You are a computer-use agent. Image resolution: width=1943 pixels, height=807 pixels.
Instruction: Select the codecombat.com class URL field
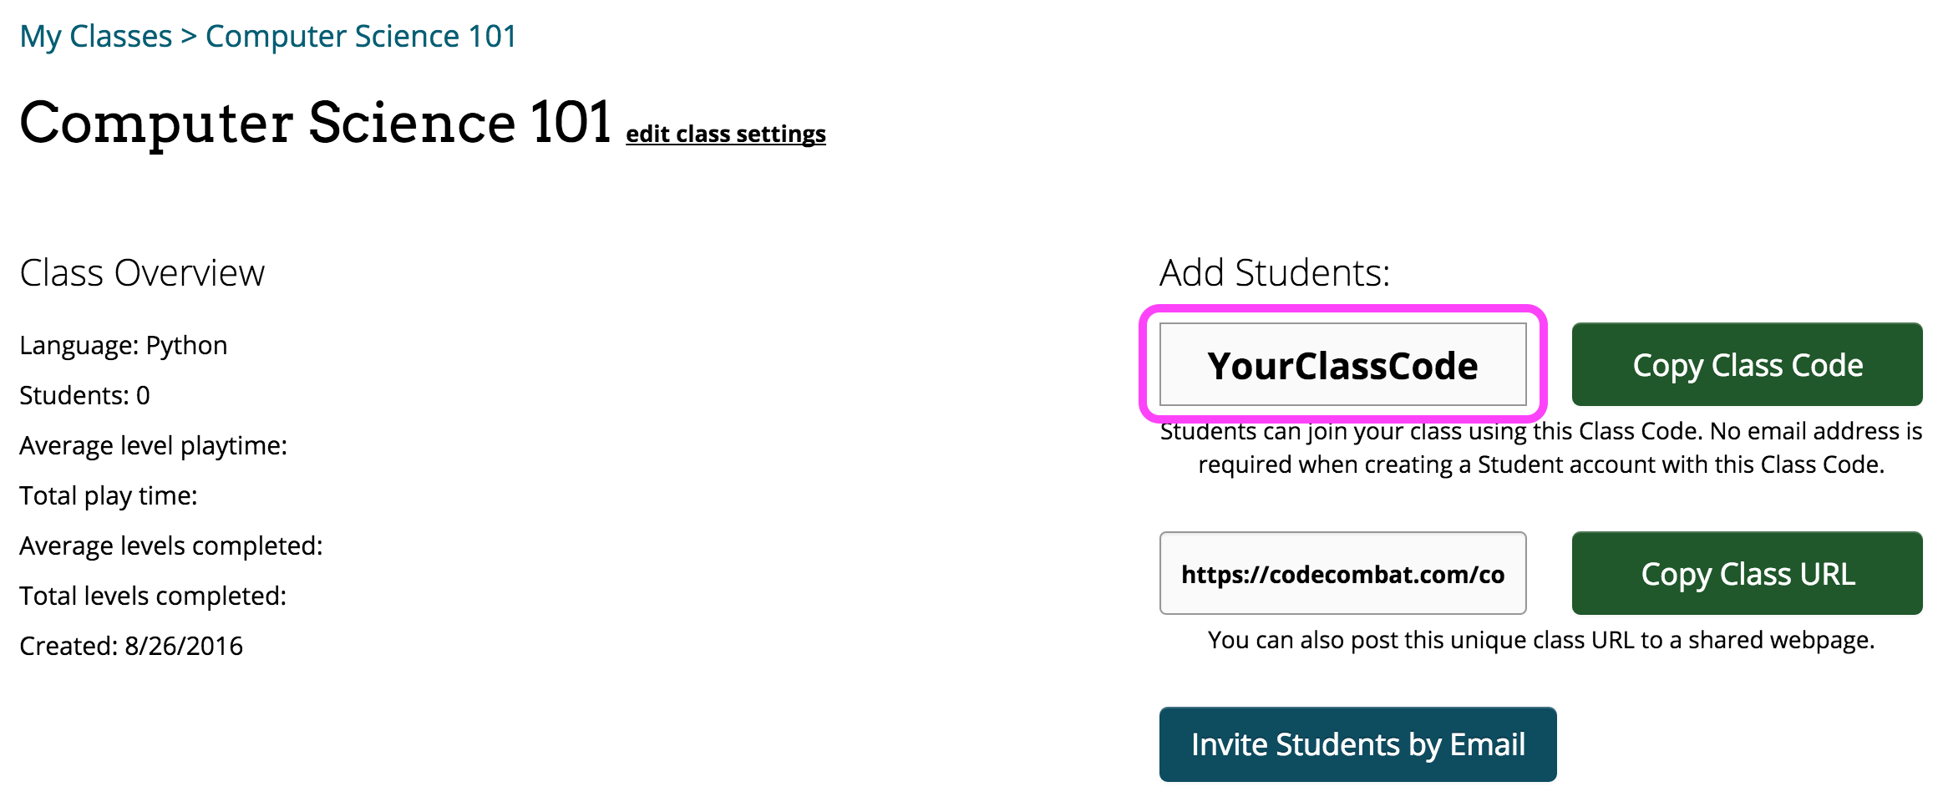(1342, 574)
